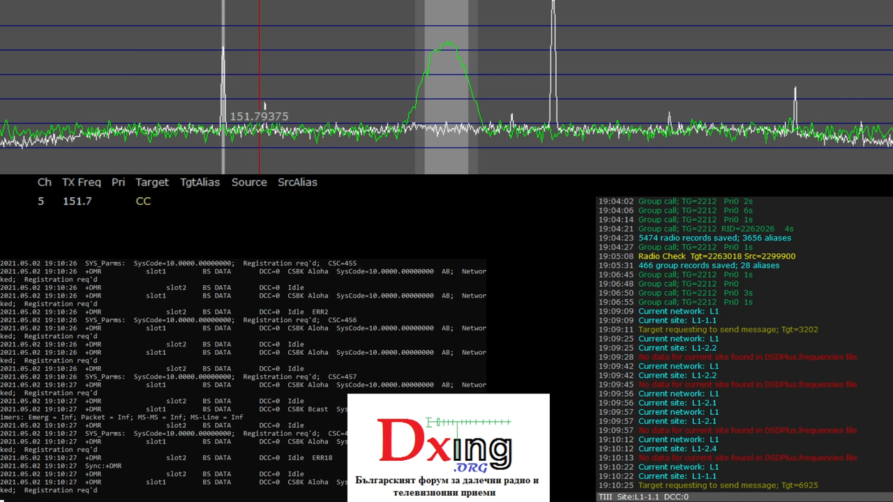Select the Ch column header
The width and height of the screenshot is (893, 502).
click(x=45, y=182)
